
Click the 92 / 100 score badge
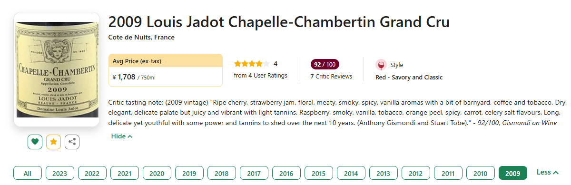coord(325,64)
